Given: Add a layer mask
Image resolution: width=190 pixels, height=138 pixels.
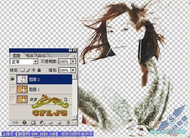Looking at the screenshot, I should click(33, 123).
